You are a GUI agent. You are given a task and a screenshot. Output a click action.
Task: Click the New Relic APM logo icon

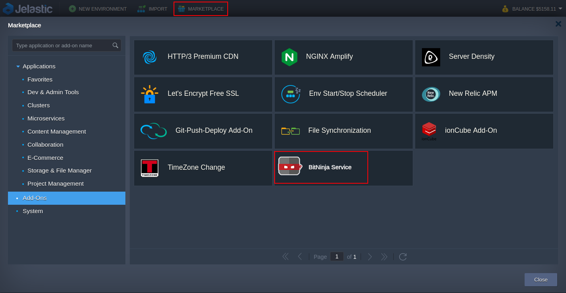(x=431, y=94)
